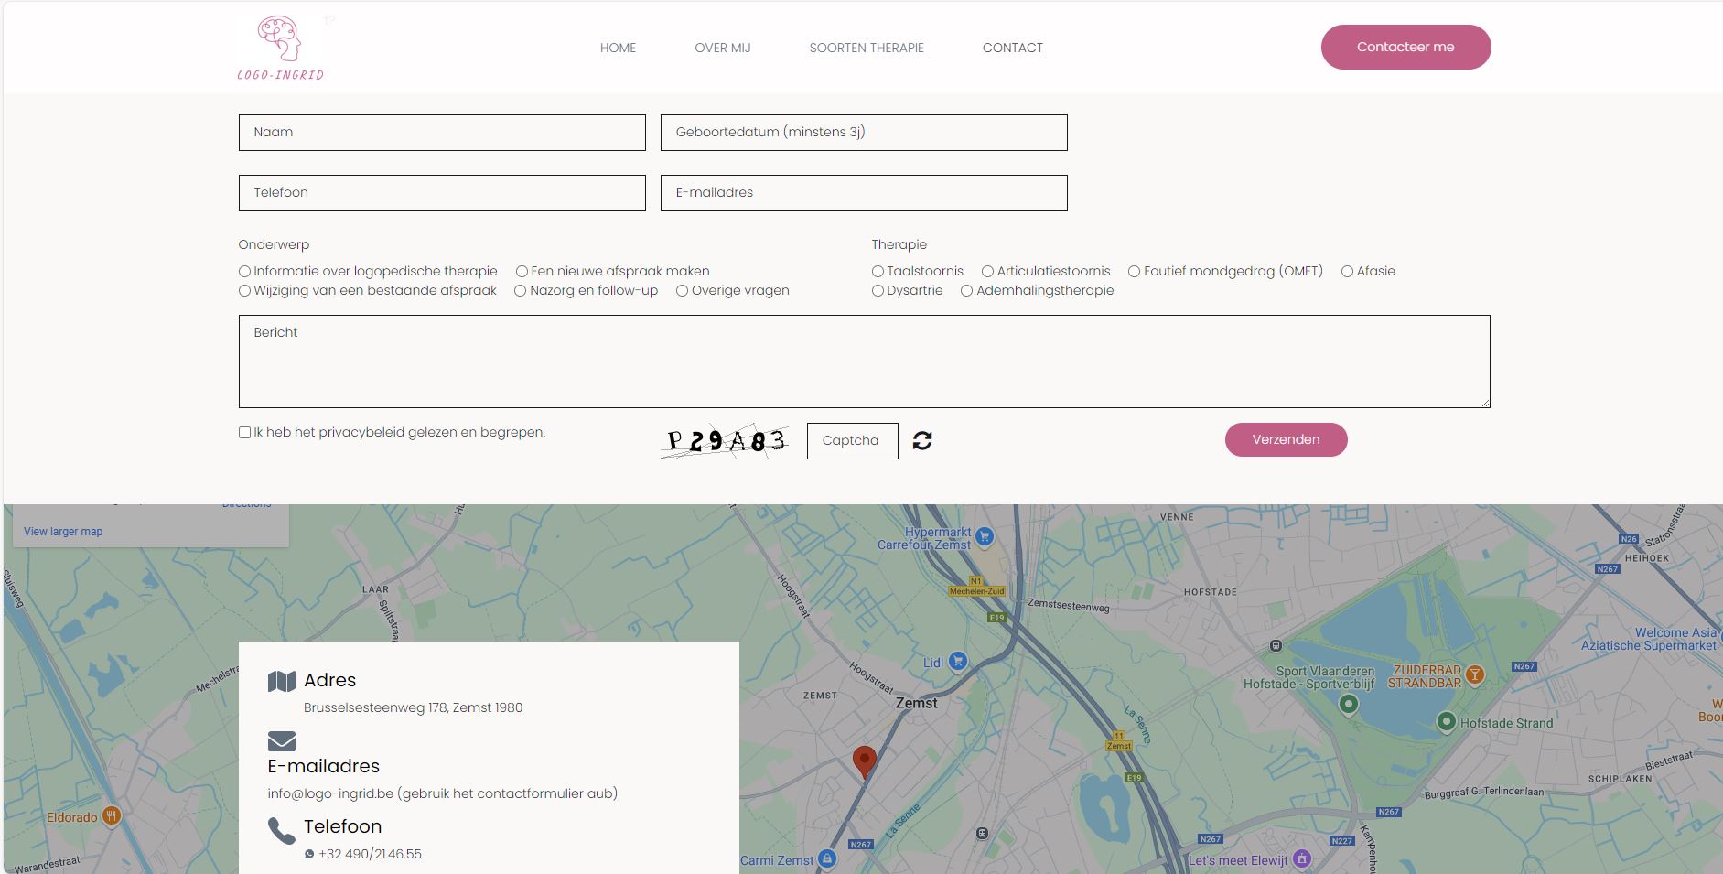Tick the privacybeleid agreement checkbox
Image resolution: width=1723 pixels, height=874 pixels.
click(x=244, y=433)
